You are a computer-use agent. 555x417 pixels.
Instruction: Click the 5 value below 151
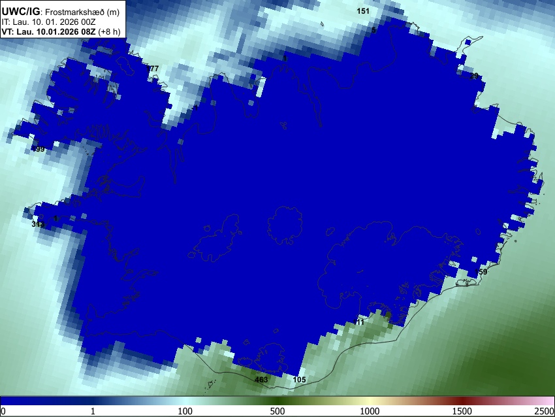pyautogui.click(x=373, y=30)
